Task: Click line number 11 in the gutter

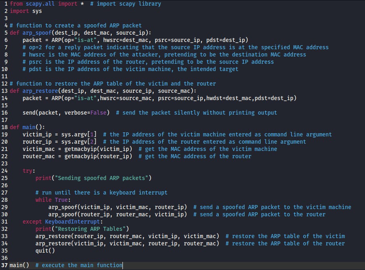Action: [4, 76]
